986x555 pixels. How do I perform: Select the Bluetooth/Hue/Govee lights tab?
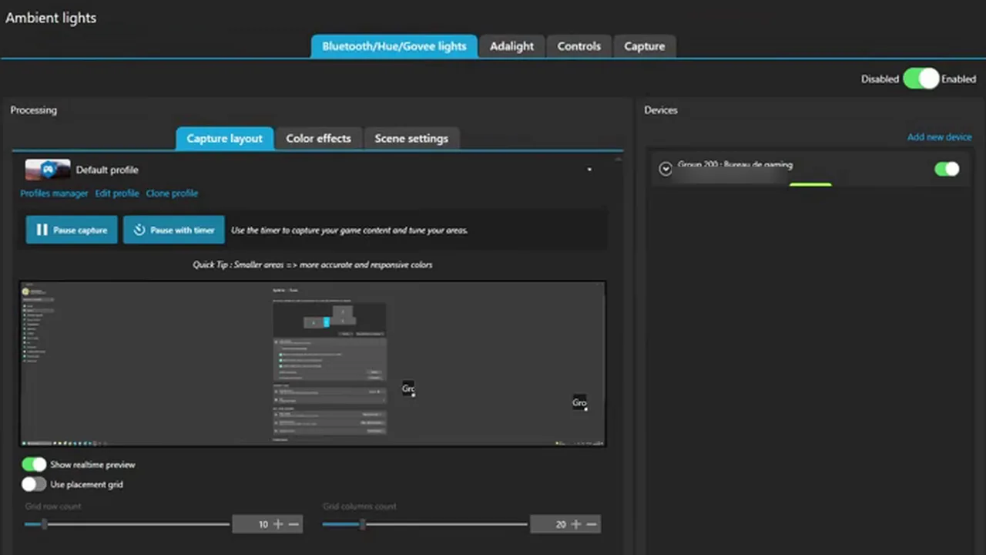(x=394, y=46)
